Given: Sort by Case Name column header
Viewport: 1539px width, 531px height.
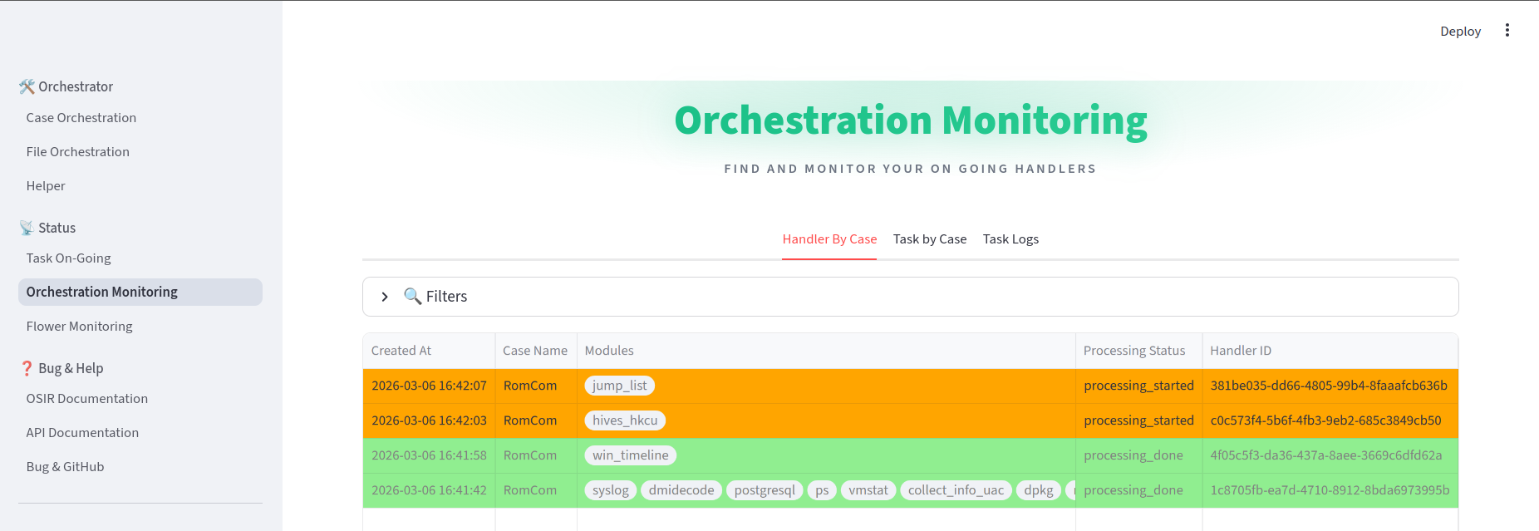Looking at the screenshot, I should 536,351.
